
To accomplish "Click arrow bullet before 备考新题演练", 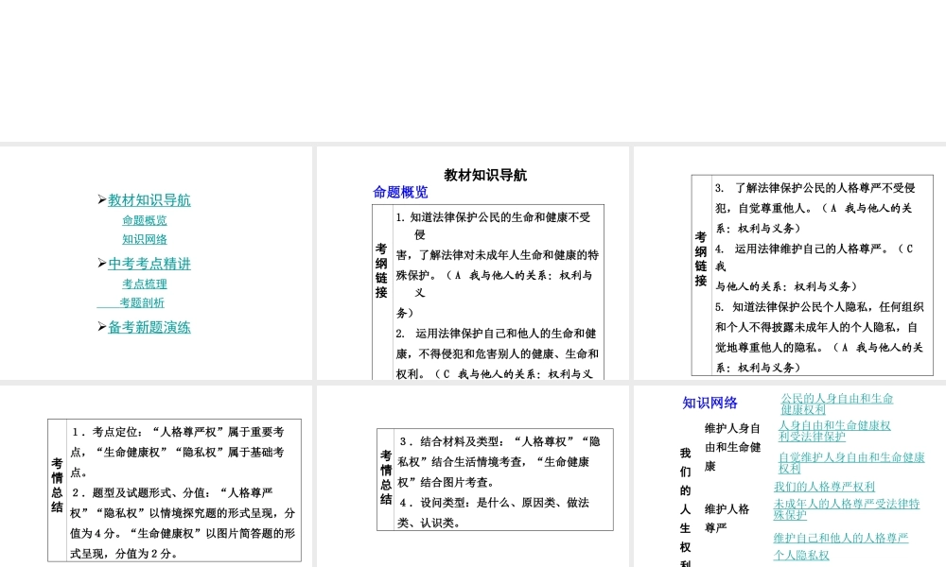I will click(x=102, y=326).
